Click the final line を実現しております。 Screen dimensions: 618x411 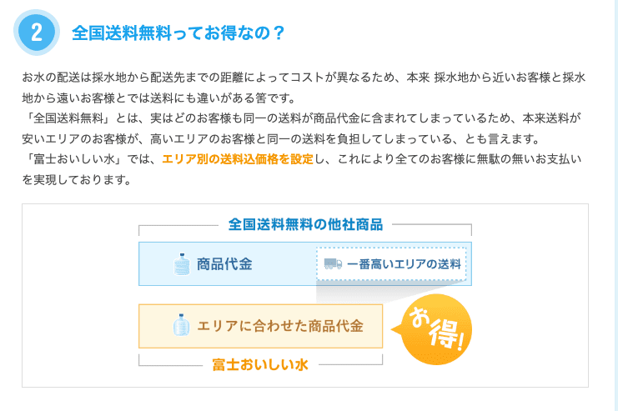(77, 179)
